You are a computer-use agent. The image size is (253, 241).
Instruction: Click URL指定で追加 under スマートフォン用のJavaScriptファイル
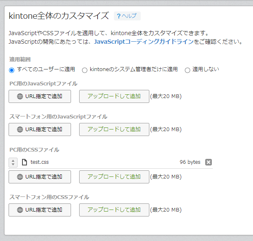point(40,129)
